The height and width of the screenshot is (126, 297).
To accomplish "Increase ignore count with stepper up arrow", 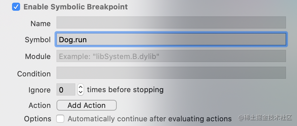I will [x=81, y=87].
